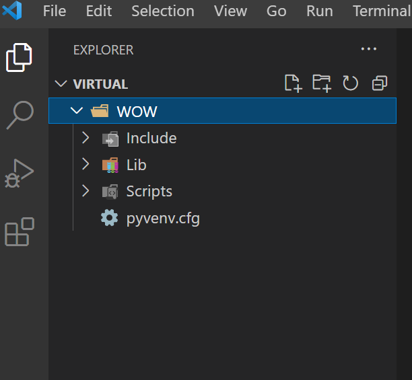Select the Include folder label

[x=151, y=138]
